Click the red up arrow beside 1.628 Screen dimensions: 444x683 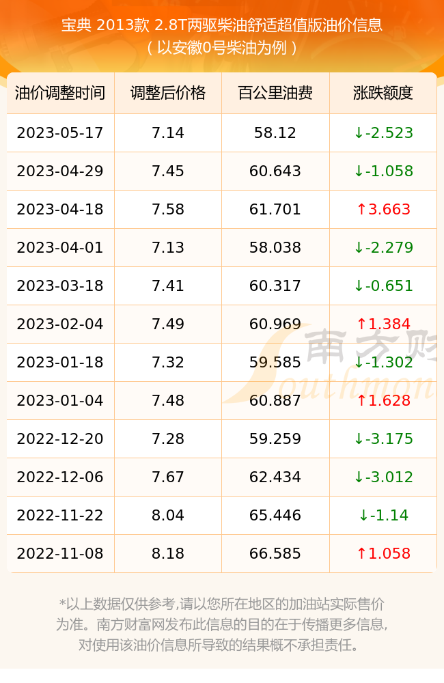click(361, 401)
